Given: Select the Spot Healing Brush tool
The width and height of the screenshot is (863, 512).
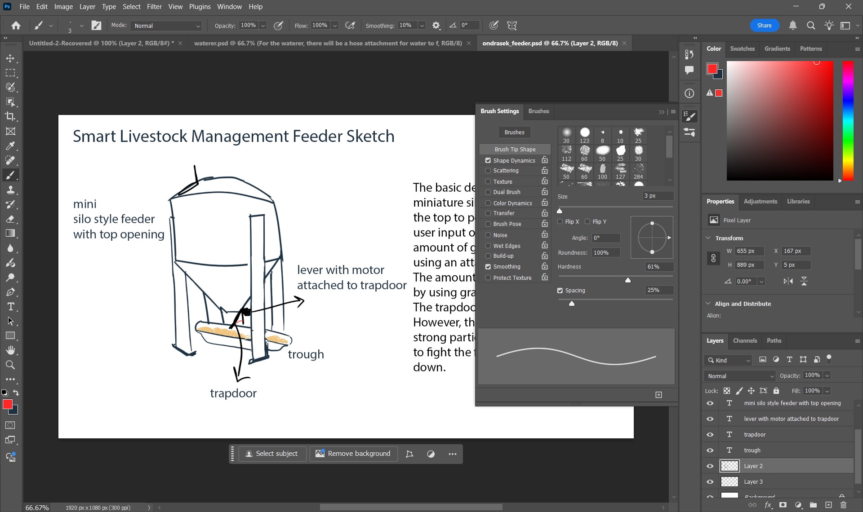Looking at the screenshot, I should coord(10,160).
